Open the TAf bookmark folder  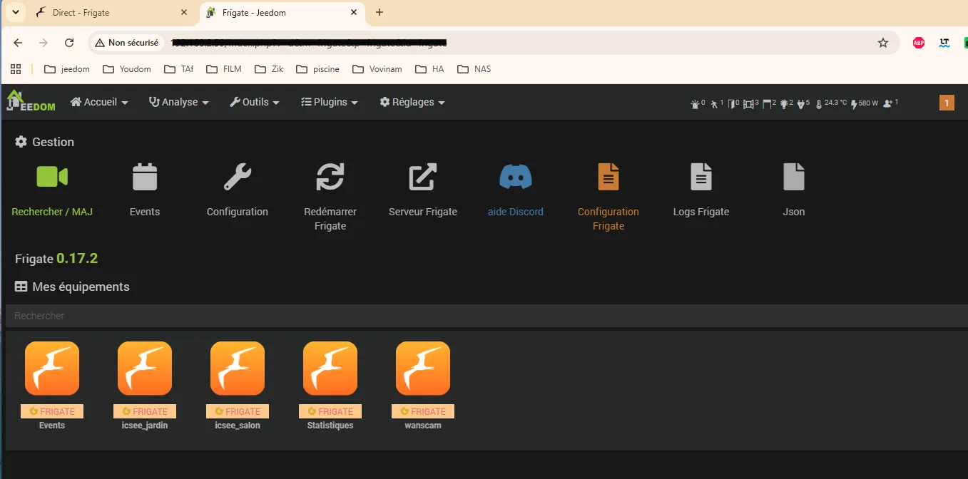[178, 69]
